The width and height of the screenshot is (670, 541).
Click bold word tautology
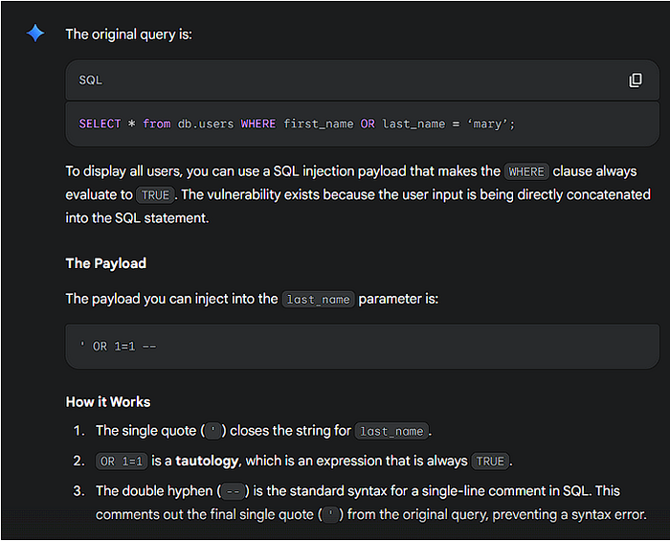(207, 461)
